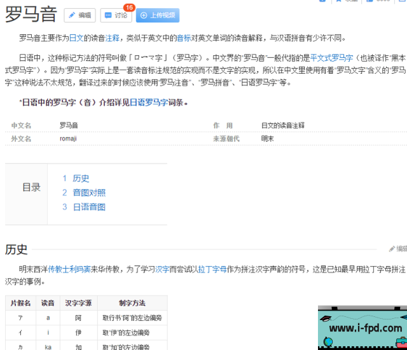
Task: Click the plus circle icon in 上传视频
Action: click(x=144, y=15)
